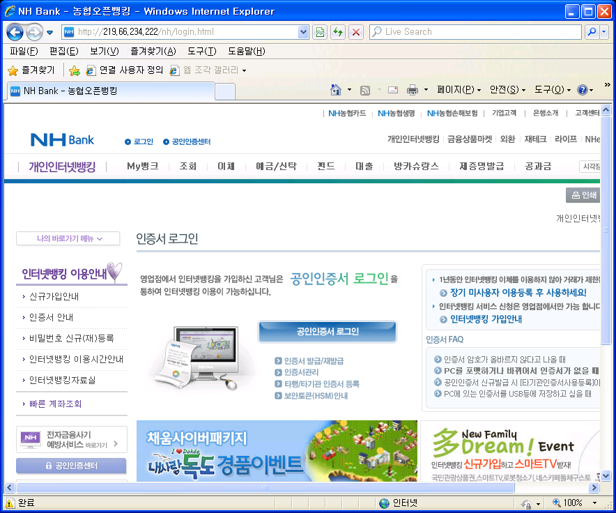Open 비밀번호 신규(재)등록 sidebar item
The height and width of the screenshot is (513, 616).
click(x=71, y=338)
